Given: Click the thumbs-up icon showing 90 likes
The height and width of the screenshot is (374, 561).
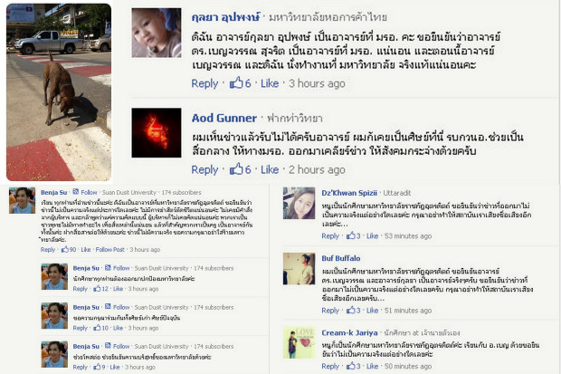Looking at the screenshot, I should [x=65, y=249].
